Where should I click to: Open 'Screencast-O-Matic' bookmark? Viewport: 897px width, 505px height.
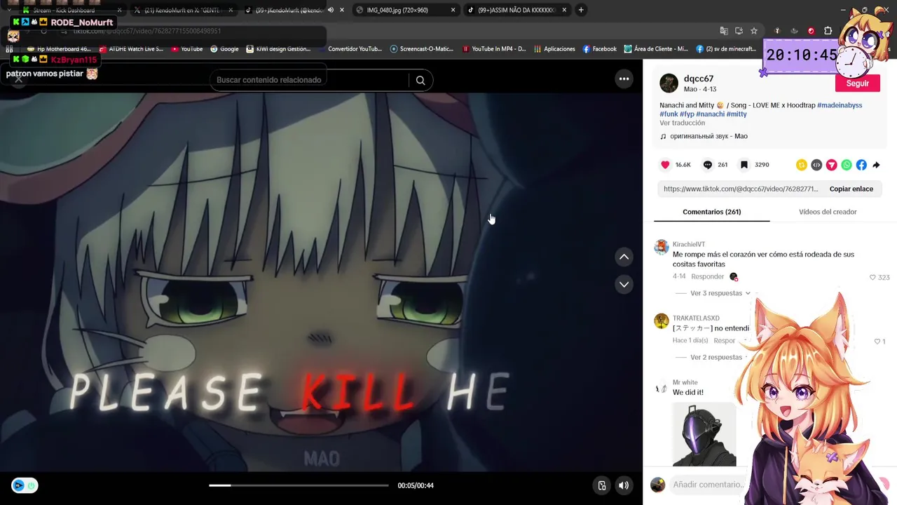pyautogui.click(x=422, y=49)
